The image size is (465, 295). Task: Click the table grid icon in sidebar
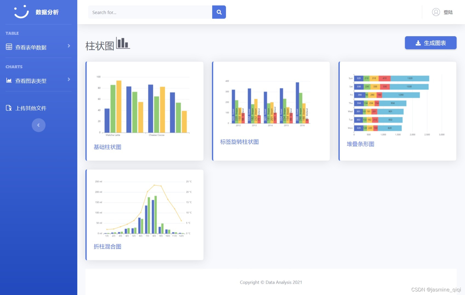(9, 47)
